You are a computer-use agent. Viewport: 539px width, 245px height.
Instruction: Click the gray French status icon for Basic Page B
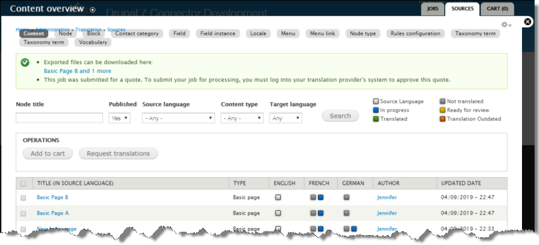click(313, 198)
